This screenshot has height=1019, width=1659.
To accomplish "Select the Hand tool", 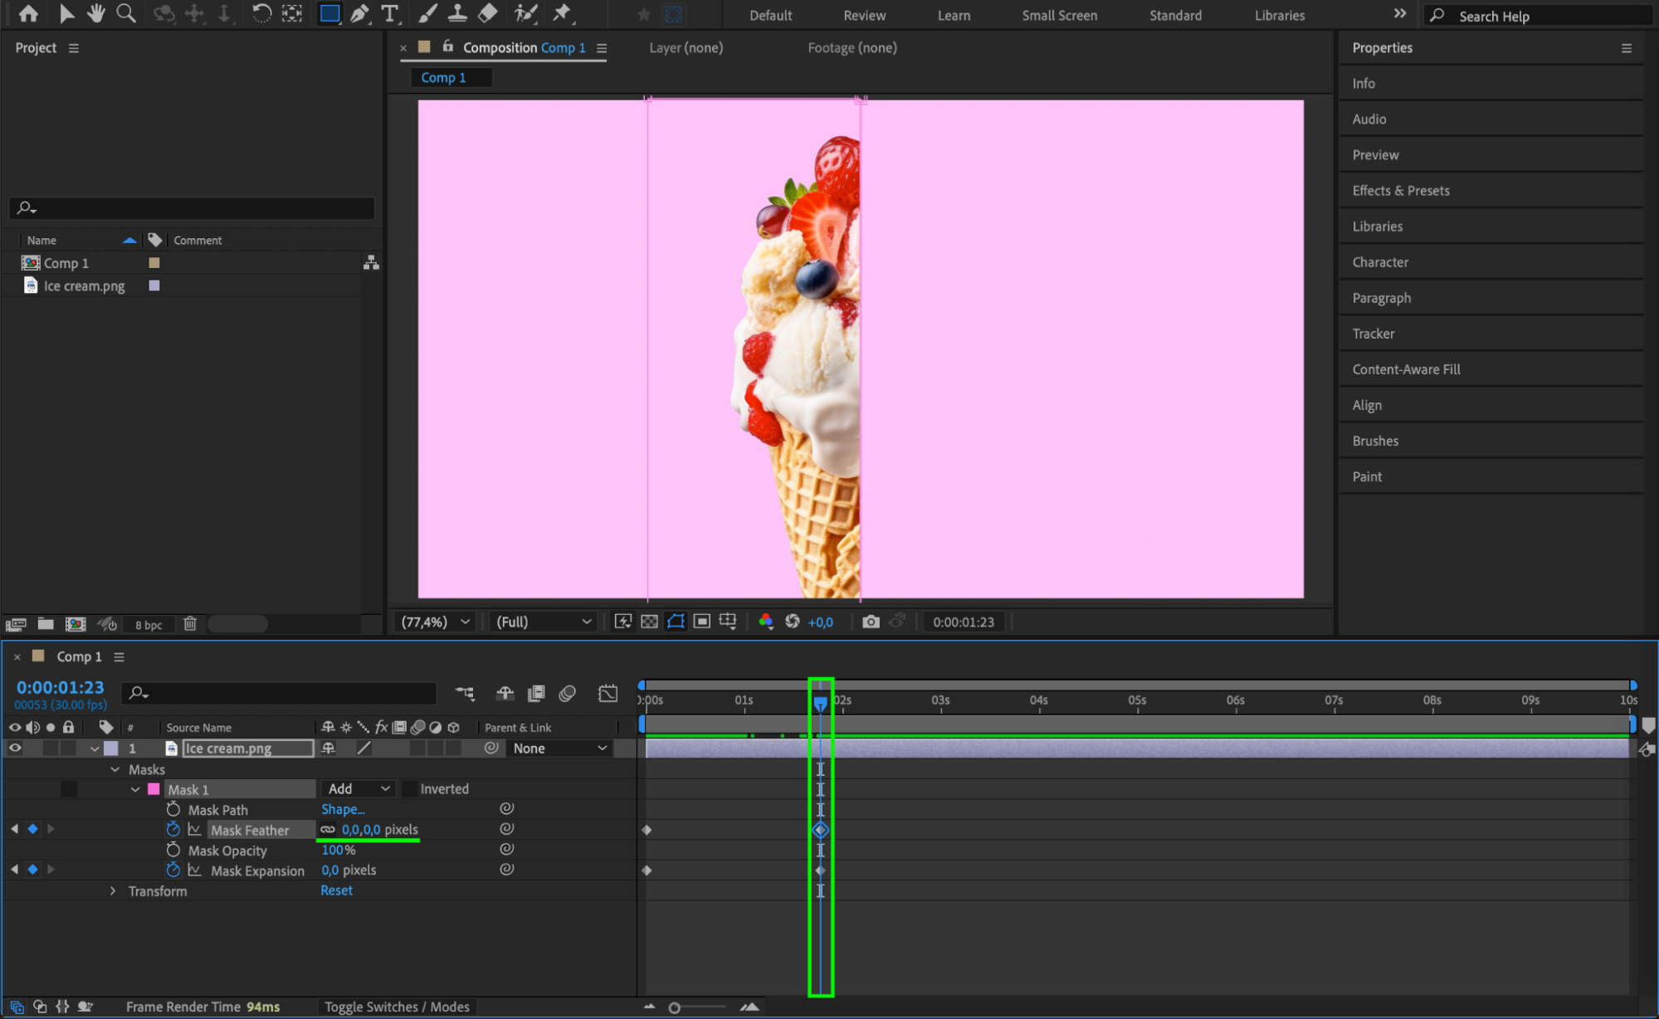I will click(95, 13).
